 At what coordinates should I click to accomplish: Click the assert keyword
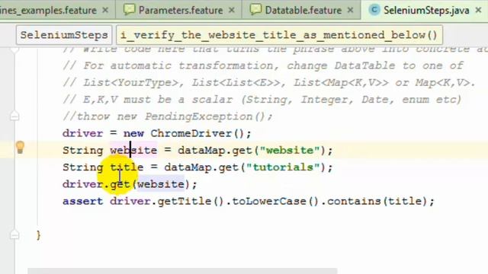[83, 201]
